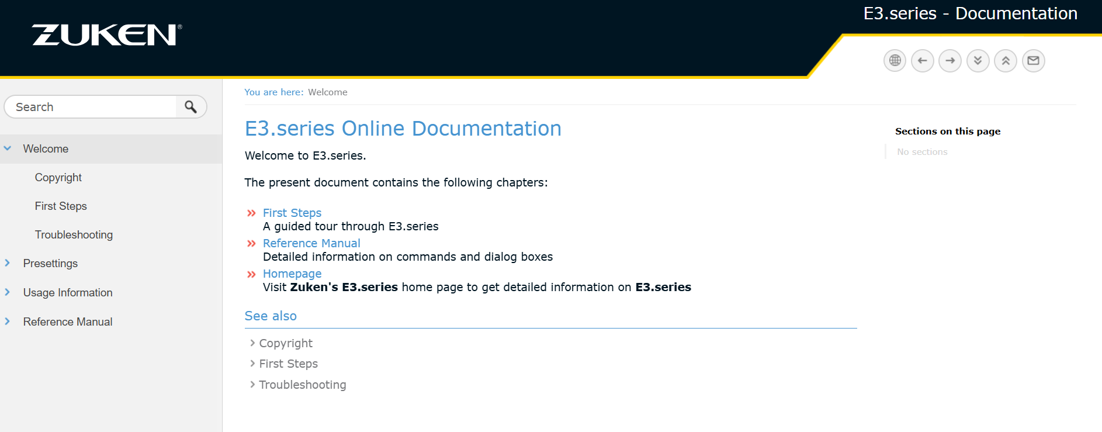1102x432 pixels.
Task: Click the 'Welcome to E3.series.' sentence
Action: pos(305,155)
